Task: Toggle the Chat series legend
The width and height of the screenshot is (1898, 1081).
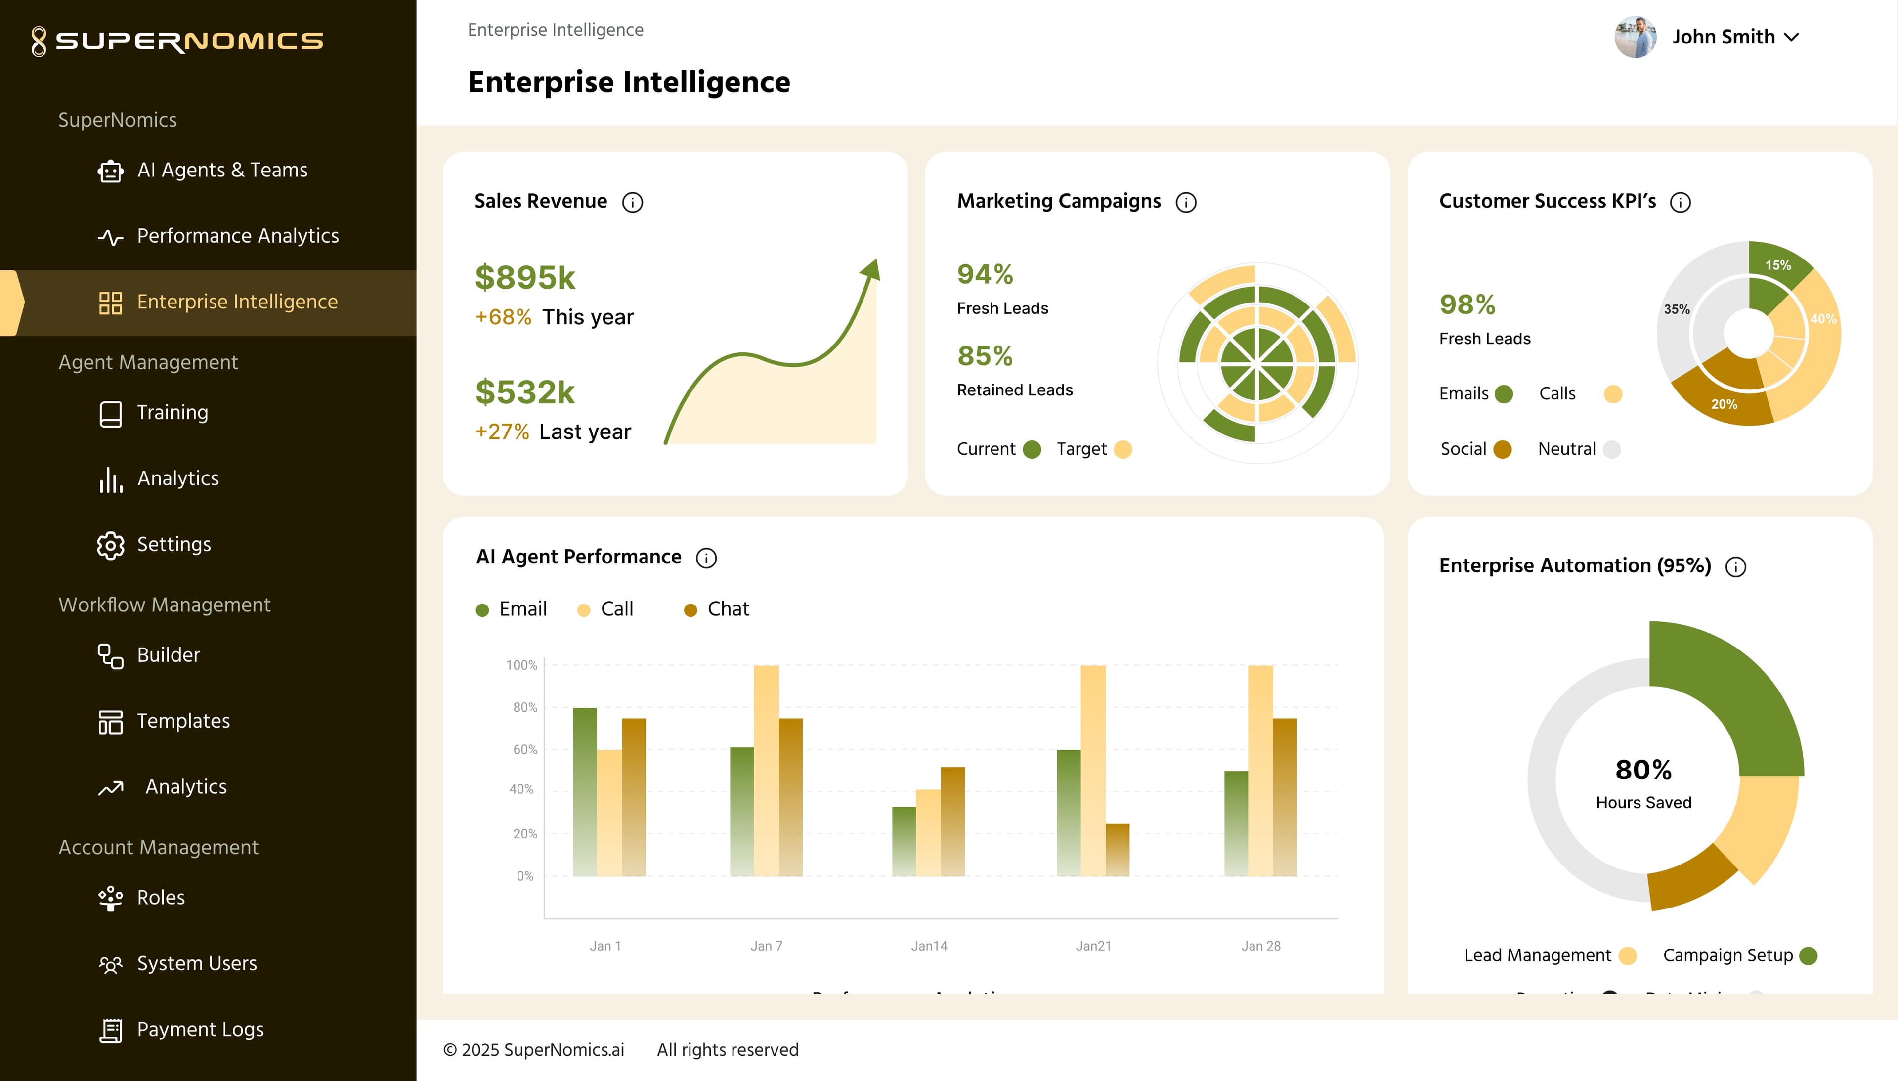Action: [716, 609]
